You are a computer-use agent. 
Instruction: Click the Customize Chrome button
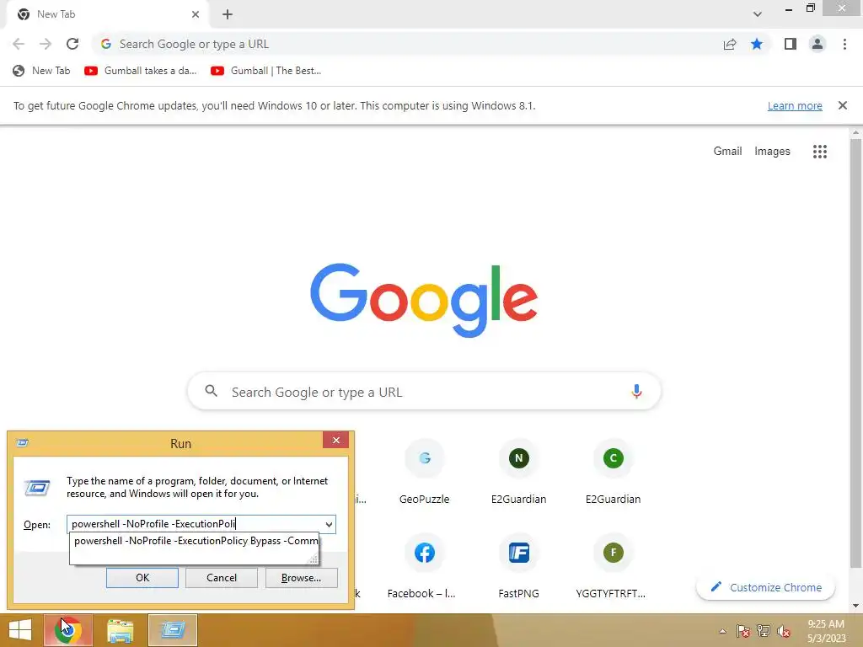coord(765,587)
